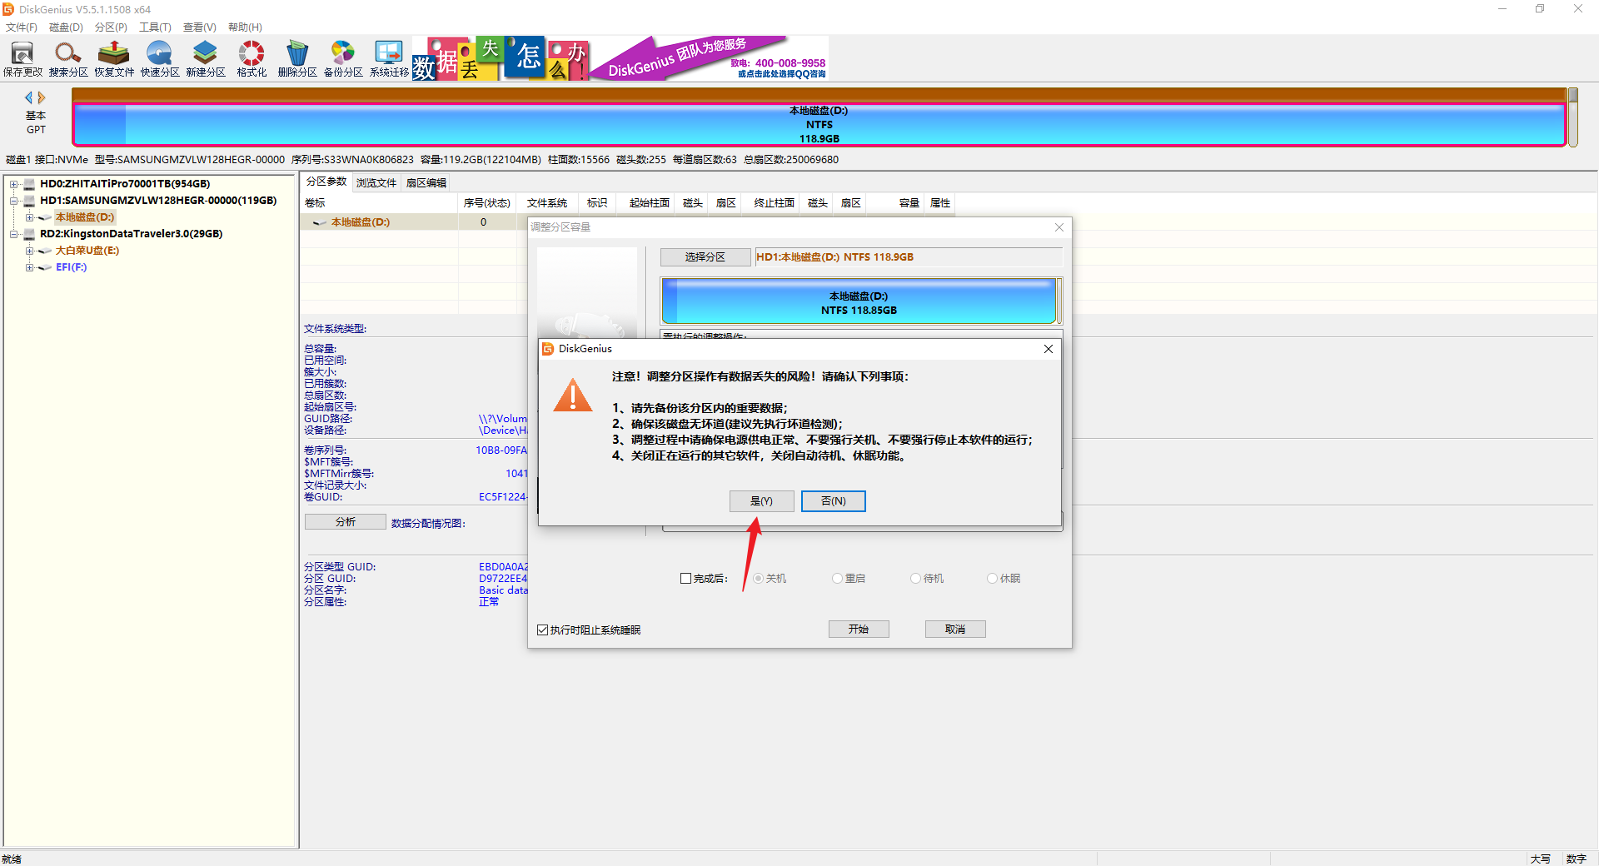Open Backup Partition (备份分区) tool
1599x866 pixels.
pyautogui.click(x=343, y=59)
